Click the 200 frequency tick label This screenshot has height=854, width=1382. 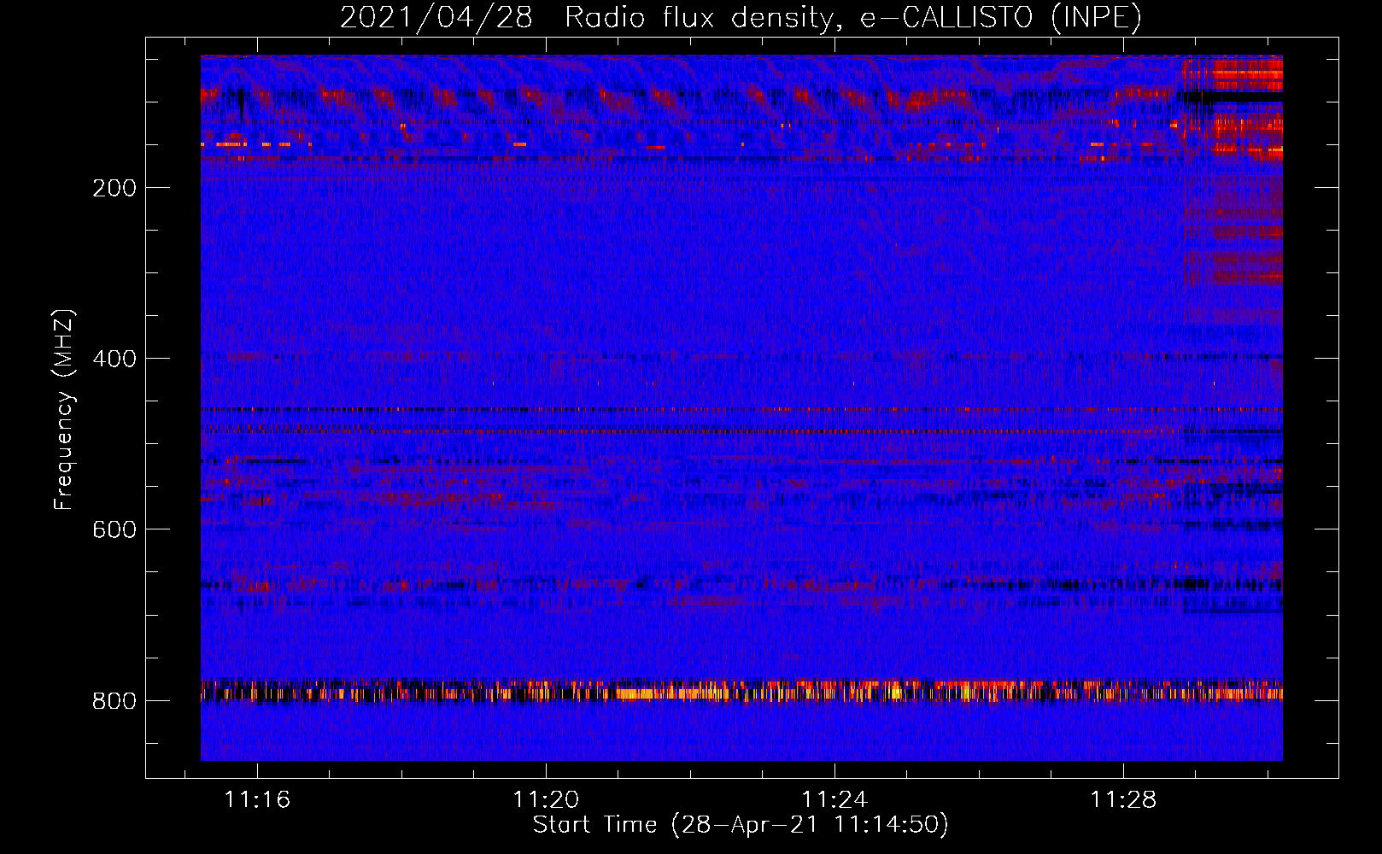click(114, 188)
